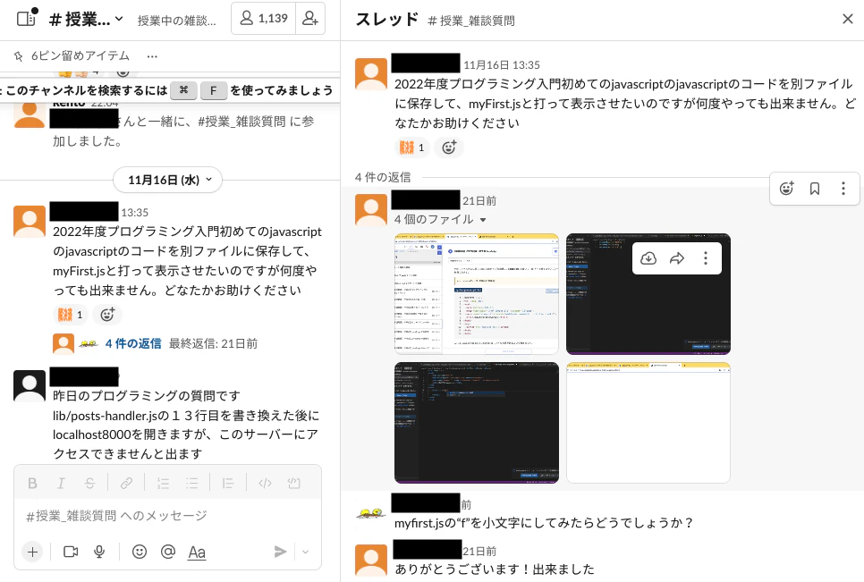This screenshot has width=864, height=582.
Task: Open the first light-themed screenshot thumbnail
Action: 477,294
